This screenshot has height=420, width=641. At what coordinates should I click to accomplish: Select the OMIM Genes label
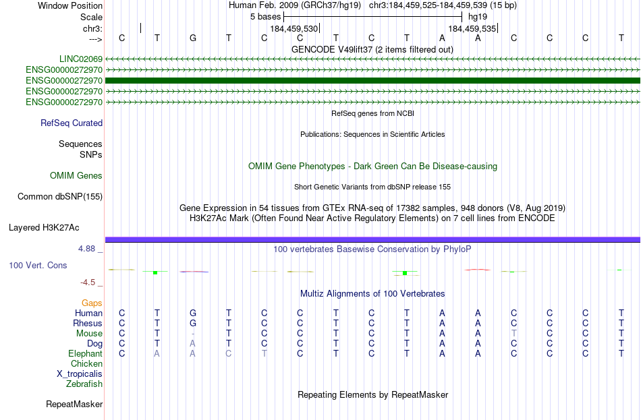pyautogui.click(x=76, y=176)
